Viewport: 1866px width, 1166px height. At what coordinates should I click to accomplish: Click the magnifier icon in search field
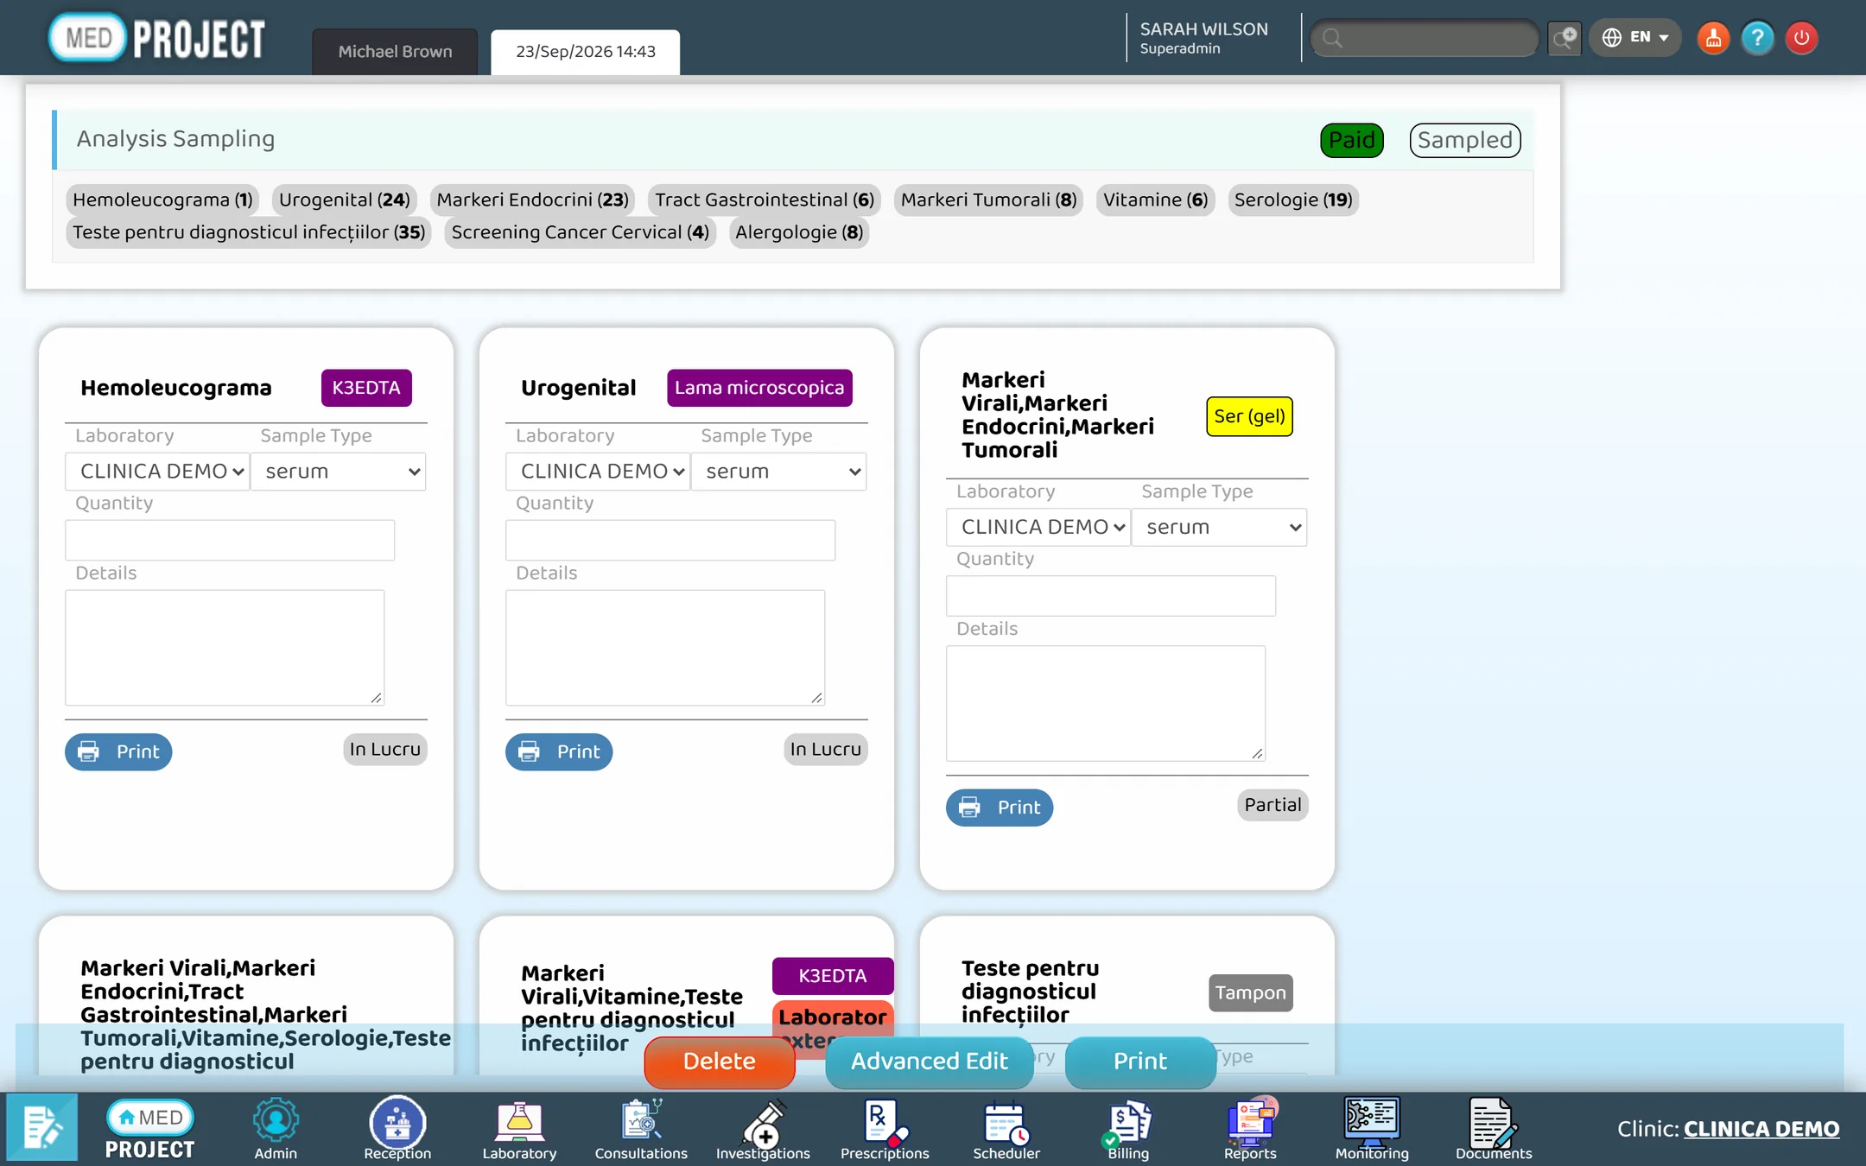(x=1332, y=38)
